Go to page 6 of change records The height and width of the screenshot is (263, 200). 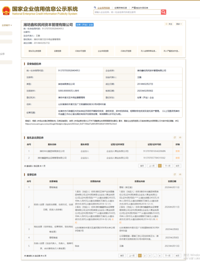tap(160, 256)
